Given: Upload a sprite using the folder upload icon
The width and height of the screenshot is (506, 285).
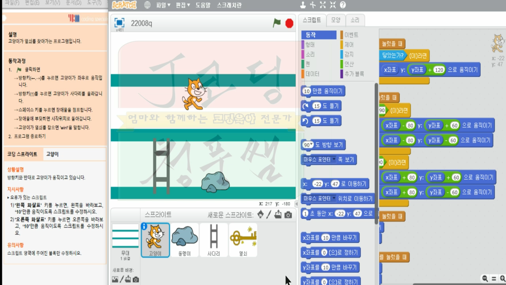Looking at the screenshot, I should point(278,214).
